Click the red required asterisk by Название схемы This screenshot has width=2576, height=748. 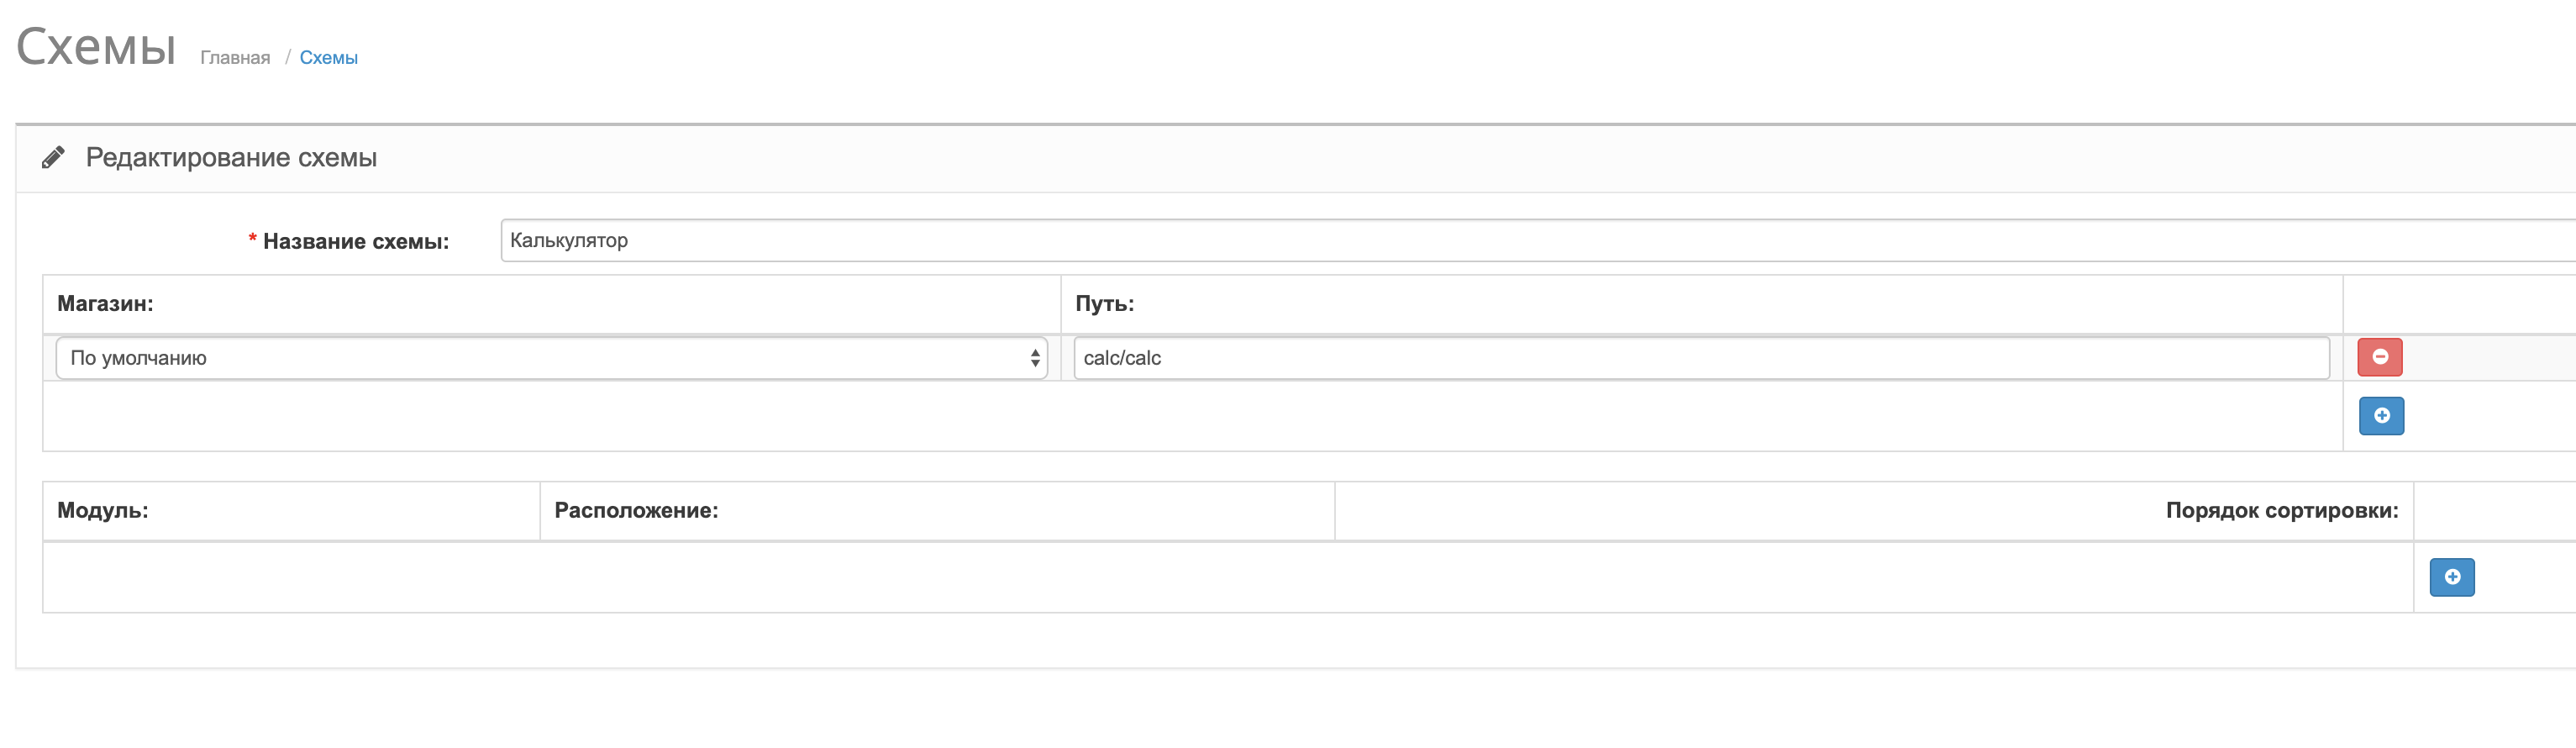pos(252,239)
